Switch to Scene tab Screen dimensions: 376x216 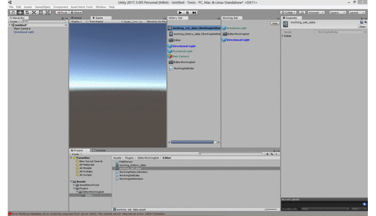[x=77, y=18]
